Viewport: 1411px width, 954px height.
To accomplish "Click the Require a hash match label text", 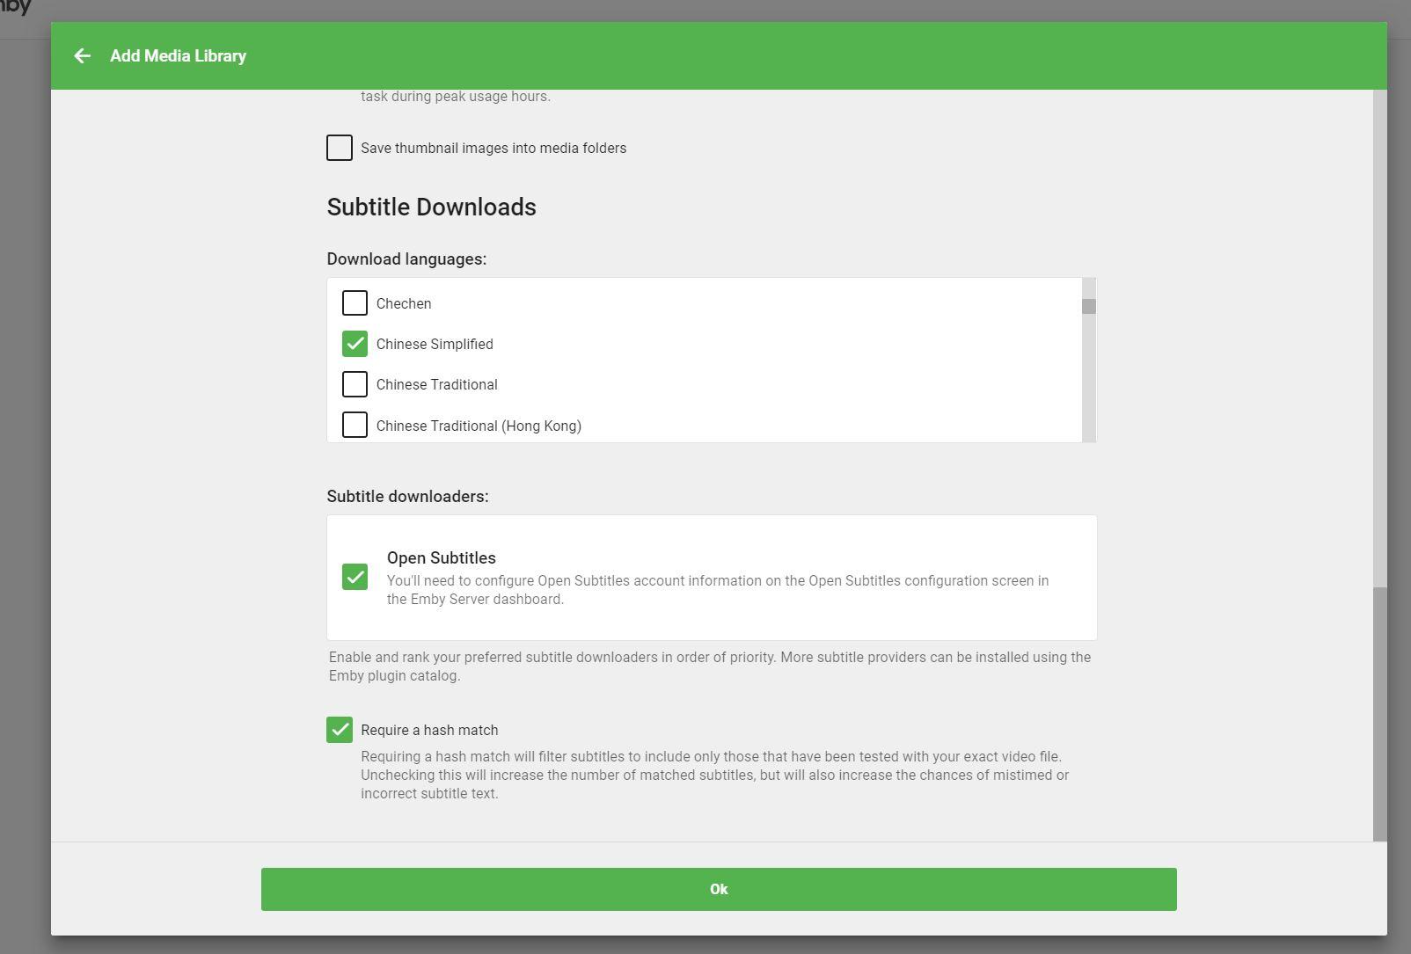I will (x=429, y=731).
